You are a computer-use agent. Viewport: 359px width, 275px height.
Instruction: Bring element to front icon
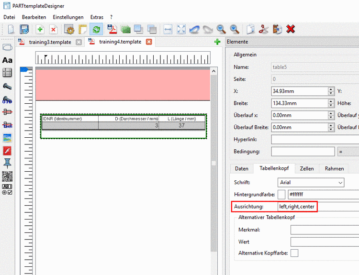(138, 29)
